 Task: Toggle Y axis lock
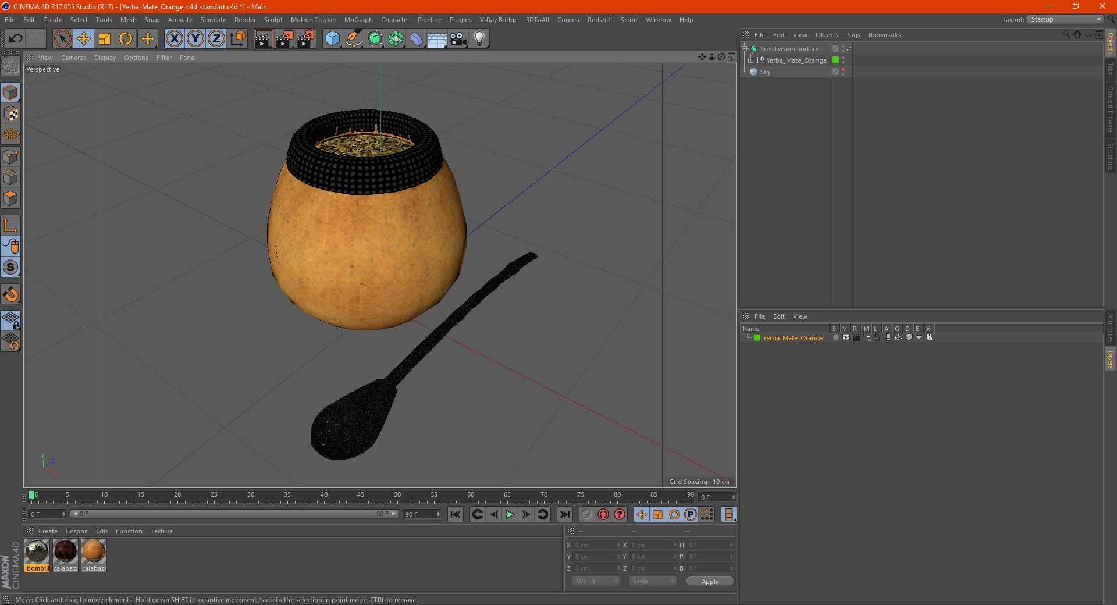coord(195,39)
